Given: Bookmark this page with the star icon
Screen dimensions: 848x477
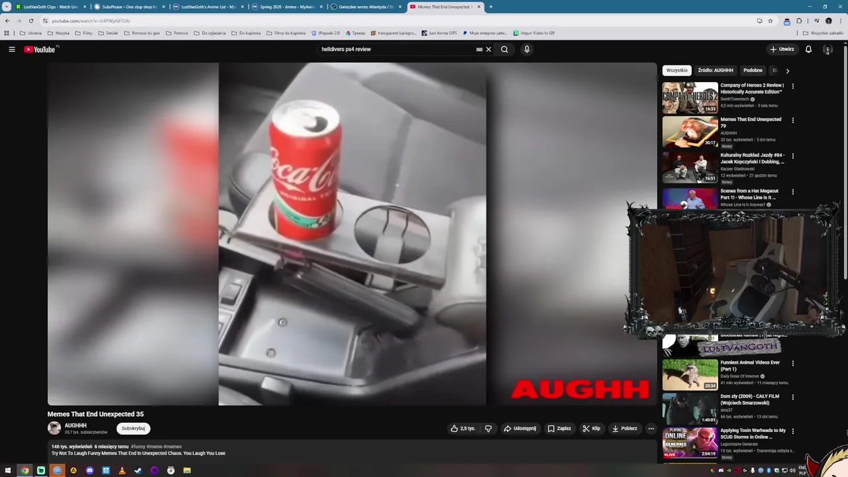Looking at the screenshot, I should (770, 21).
